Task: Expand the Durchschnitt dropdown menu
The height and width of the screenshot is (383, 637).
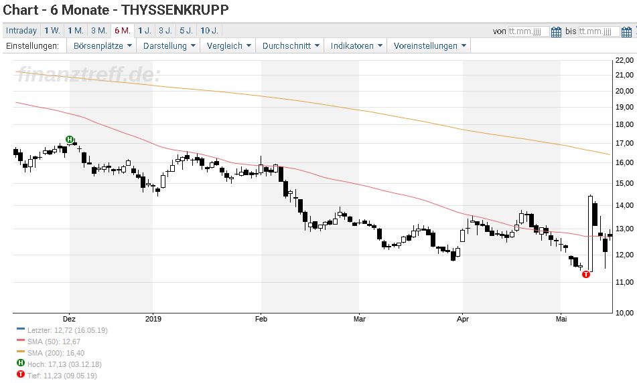Action: click(291, 46)
